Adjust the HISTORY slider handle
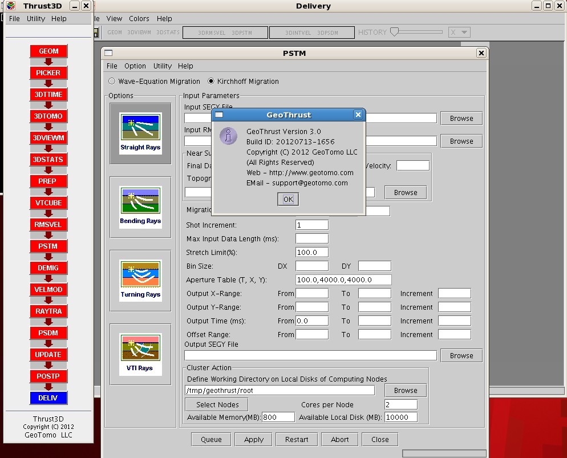The width and height of the screenshot is (567, 458). (395, 32)
